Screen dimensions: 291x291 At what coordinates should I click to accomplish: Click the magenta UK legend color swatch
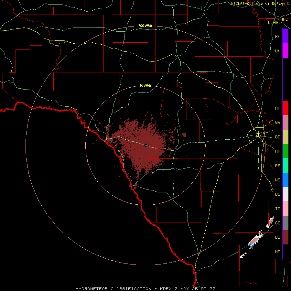pos(286,51)
